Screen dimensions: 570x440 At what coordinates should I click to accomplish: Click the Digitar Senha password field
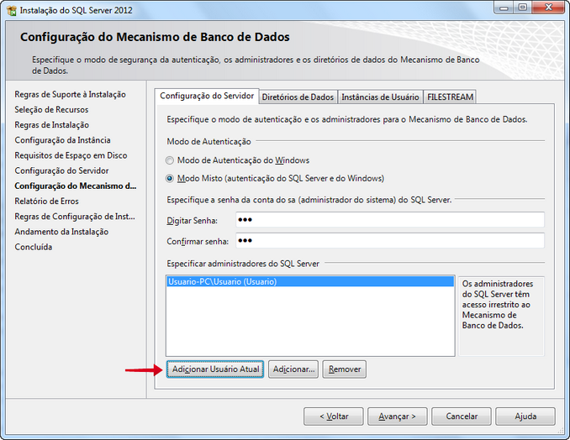[x=390, y=220]
